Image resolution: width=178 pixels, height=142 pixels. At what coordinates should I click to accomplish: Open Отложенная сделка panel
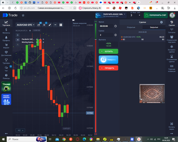[x=172, y=59]
